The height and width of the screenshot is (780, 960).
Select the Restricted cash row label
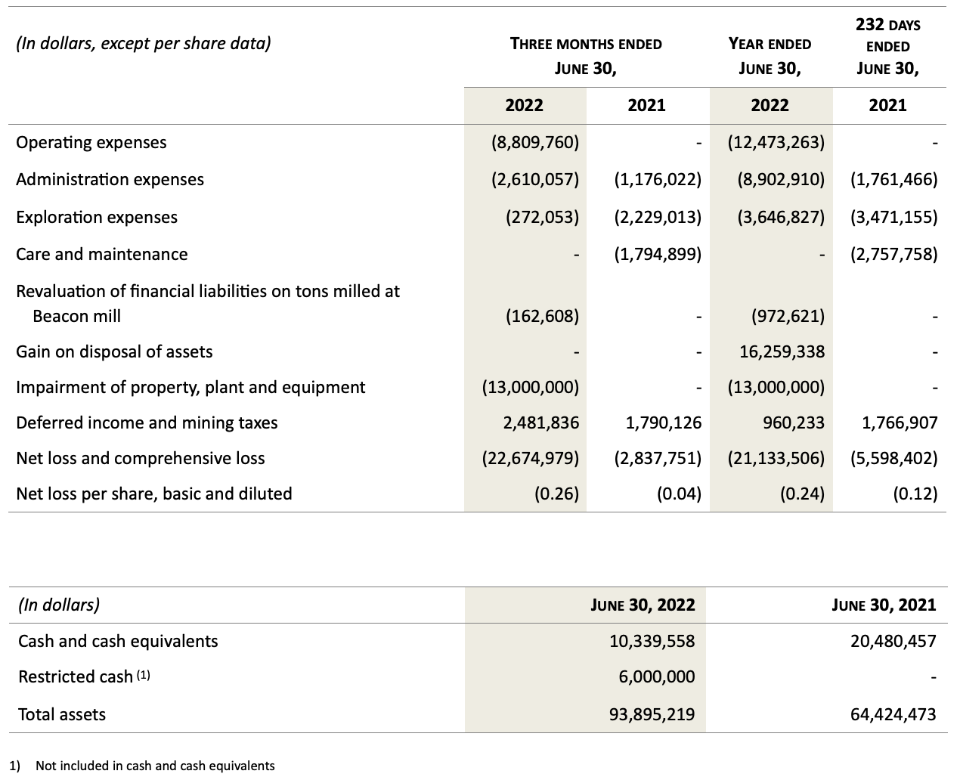pyautogui.click(x=76, y=676)
